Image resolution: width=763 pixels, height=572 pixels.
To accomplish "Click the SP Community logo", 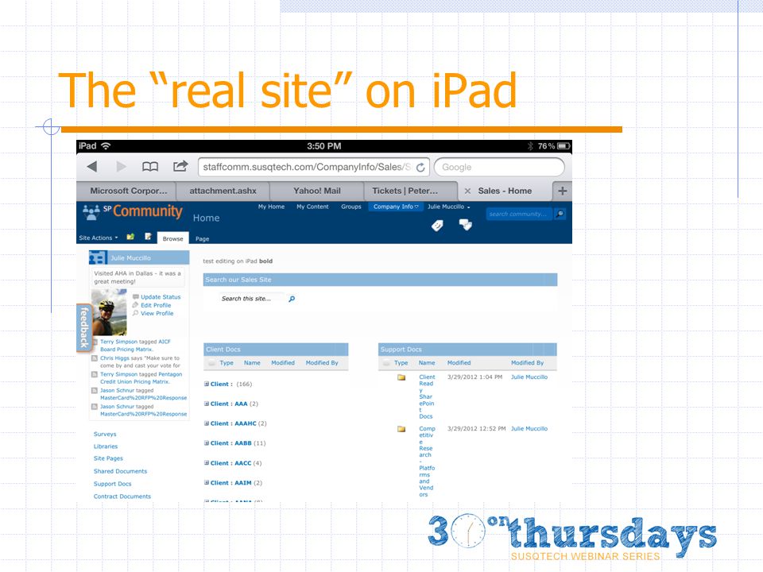I will (x=133, y=211).
